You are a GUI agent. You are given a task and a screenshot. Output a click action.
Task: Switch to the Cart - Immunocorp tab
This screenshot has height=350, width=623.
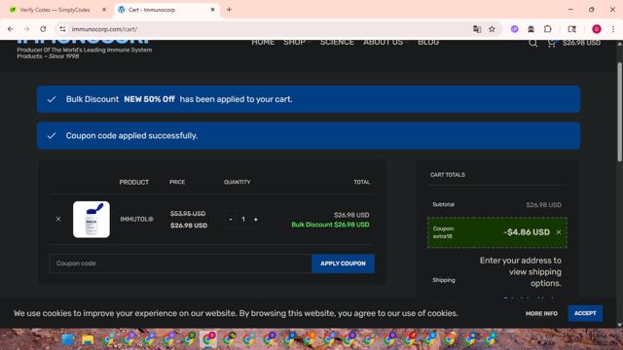tap(166, 10)
